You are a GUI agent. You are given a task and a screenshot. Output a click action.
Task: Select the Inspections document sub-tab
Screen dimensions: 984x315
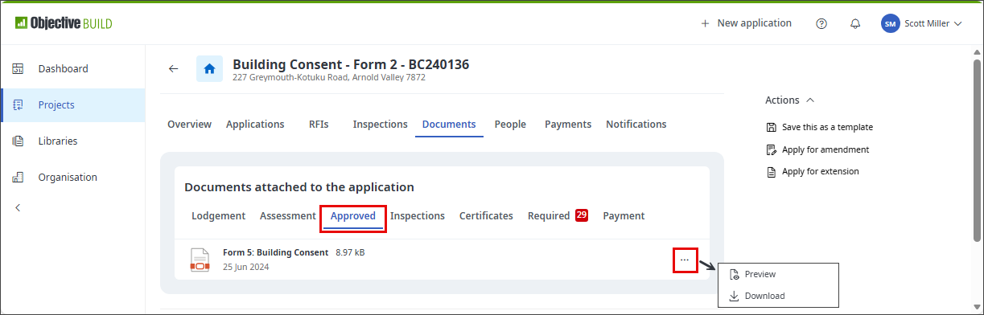click(x=418, y=216)
